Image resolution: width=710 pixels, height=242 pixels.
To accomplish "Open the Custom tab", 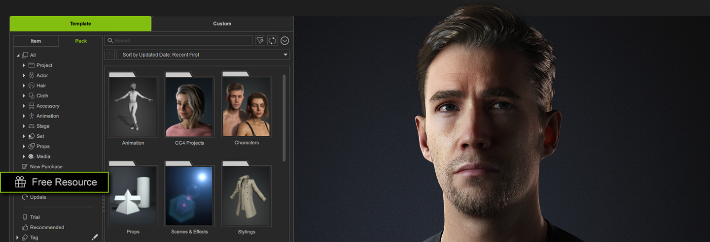I will tap(222, 24).
